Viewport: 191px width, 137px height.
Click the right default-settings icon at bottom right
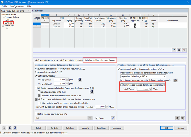tap(183, 118)
